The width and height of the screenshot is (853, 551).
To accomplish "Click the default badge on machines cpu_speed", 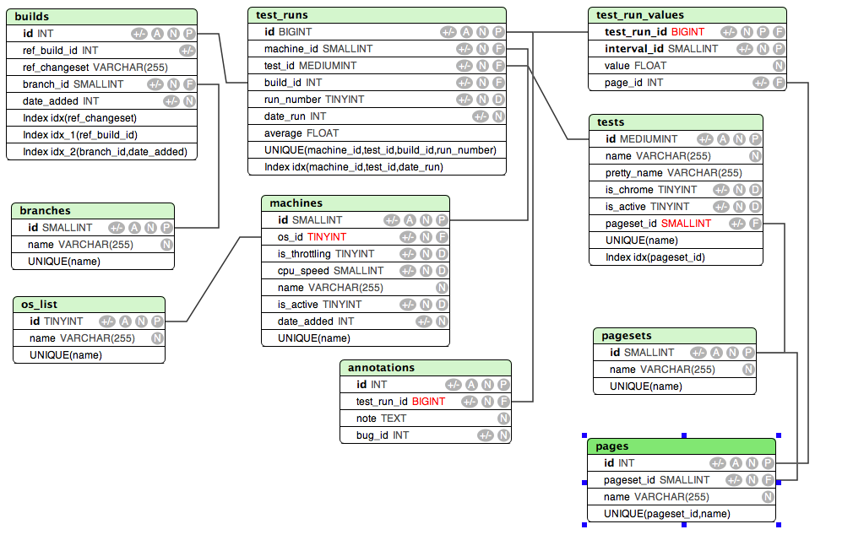I will point(442,271).
